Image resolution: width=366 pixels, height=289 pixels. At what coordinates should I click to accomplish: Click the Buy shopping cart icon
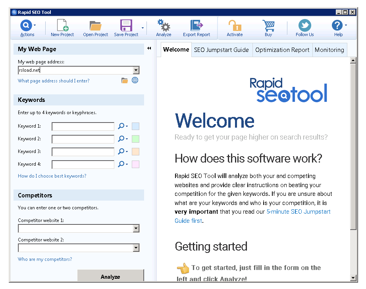pyautogui.click(x=268, y=25)
